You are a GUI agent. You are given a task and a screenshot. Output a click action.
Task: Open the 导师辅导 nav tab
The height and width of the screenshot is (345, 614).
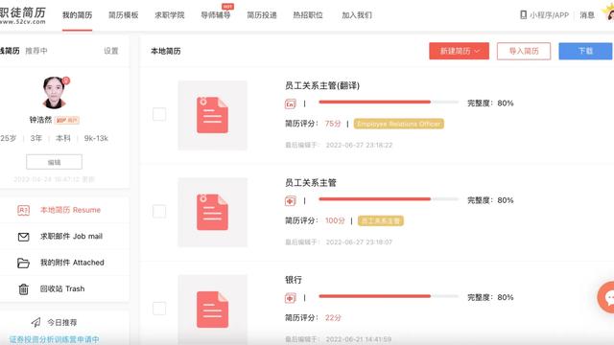click(216, 15)
